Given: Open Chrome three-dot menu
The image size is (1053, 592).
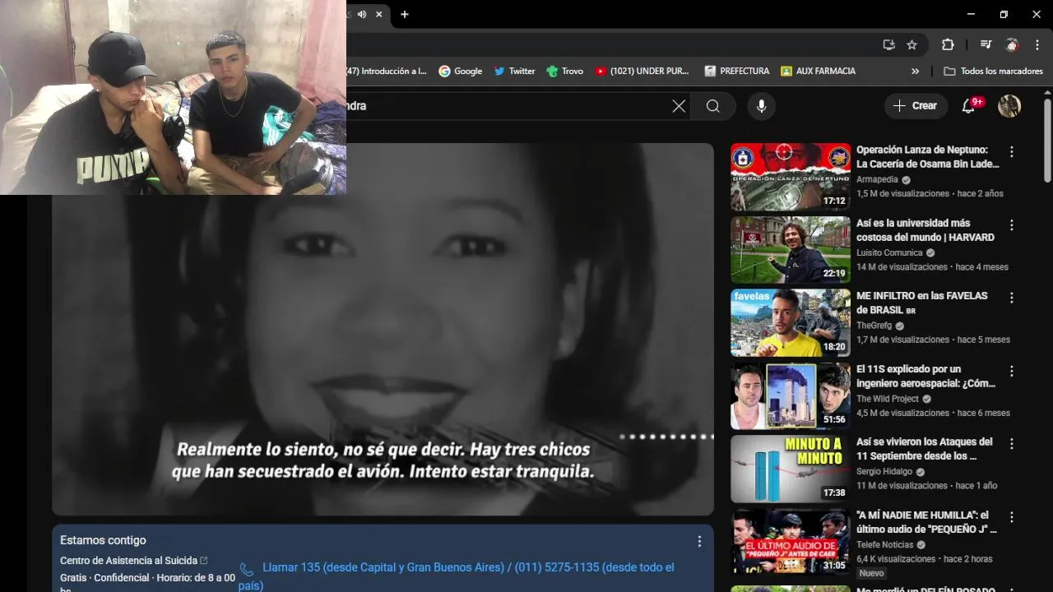Looking at the screenshot, I should point(1037,45).
